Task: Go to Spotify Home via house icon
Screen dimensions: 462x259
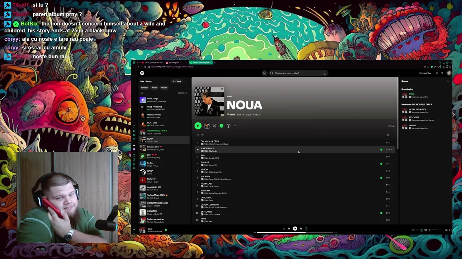Action: click(265, 73)
